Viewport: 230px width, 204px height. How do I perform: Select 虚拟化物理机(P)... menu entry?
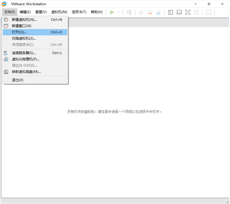tap(35, 59)
